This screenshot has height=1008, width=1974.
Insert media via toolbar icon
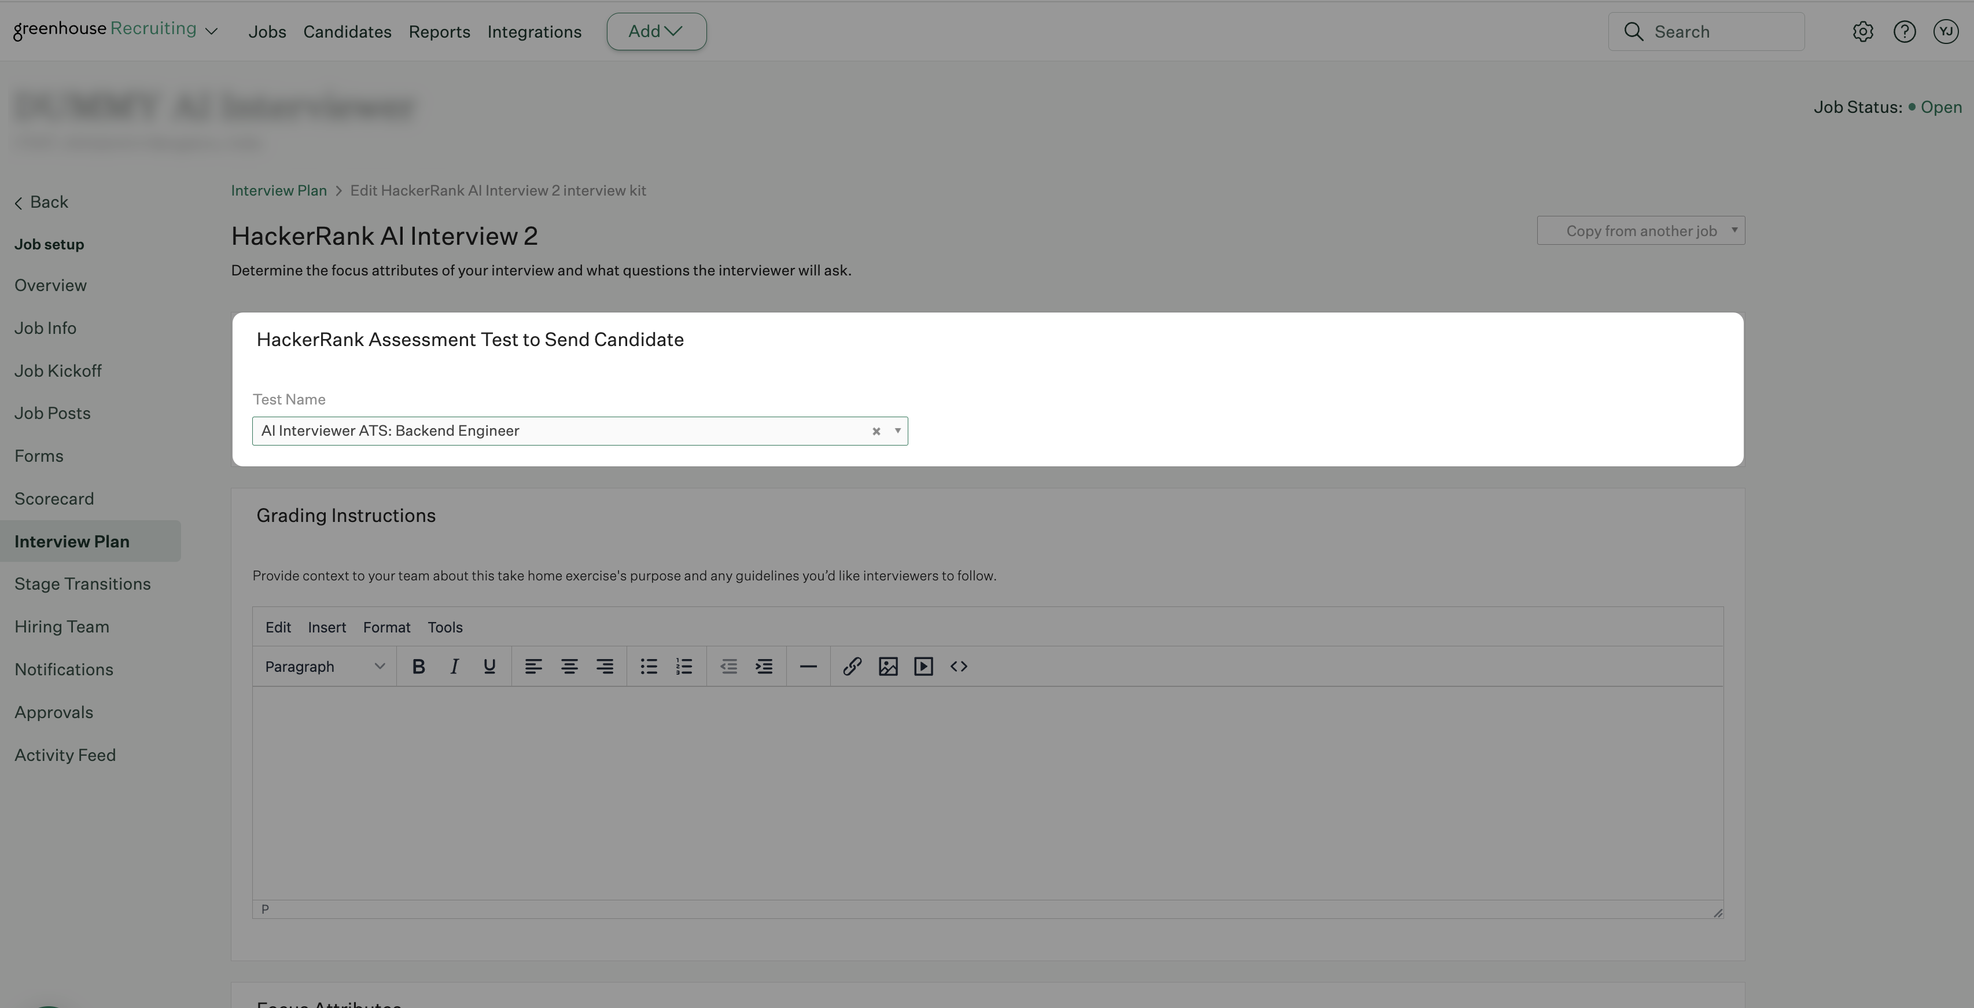[923, 666]
